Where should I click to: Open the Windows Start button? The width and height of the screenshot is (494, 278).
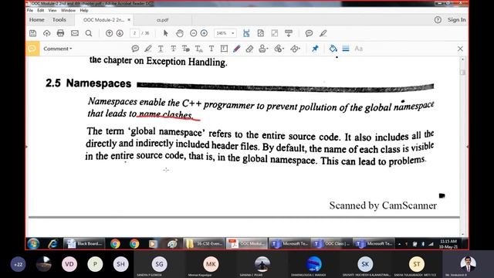(x=33, y=244)
